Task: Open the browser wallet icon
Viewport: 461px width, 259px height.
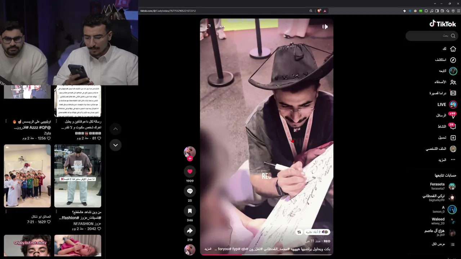Action: point(442,11)
